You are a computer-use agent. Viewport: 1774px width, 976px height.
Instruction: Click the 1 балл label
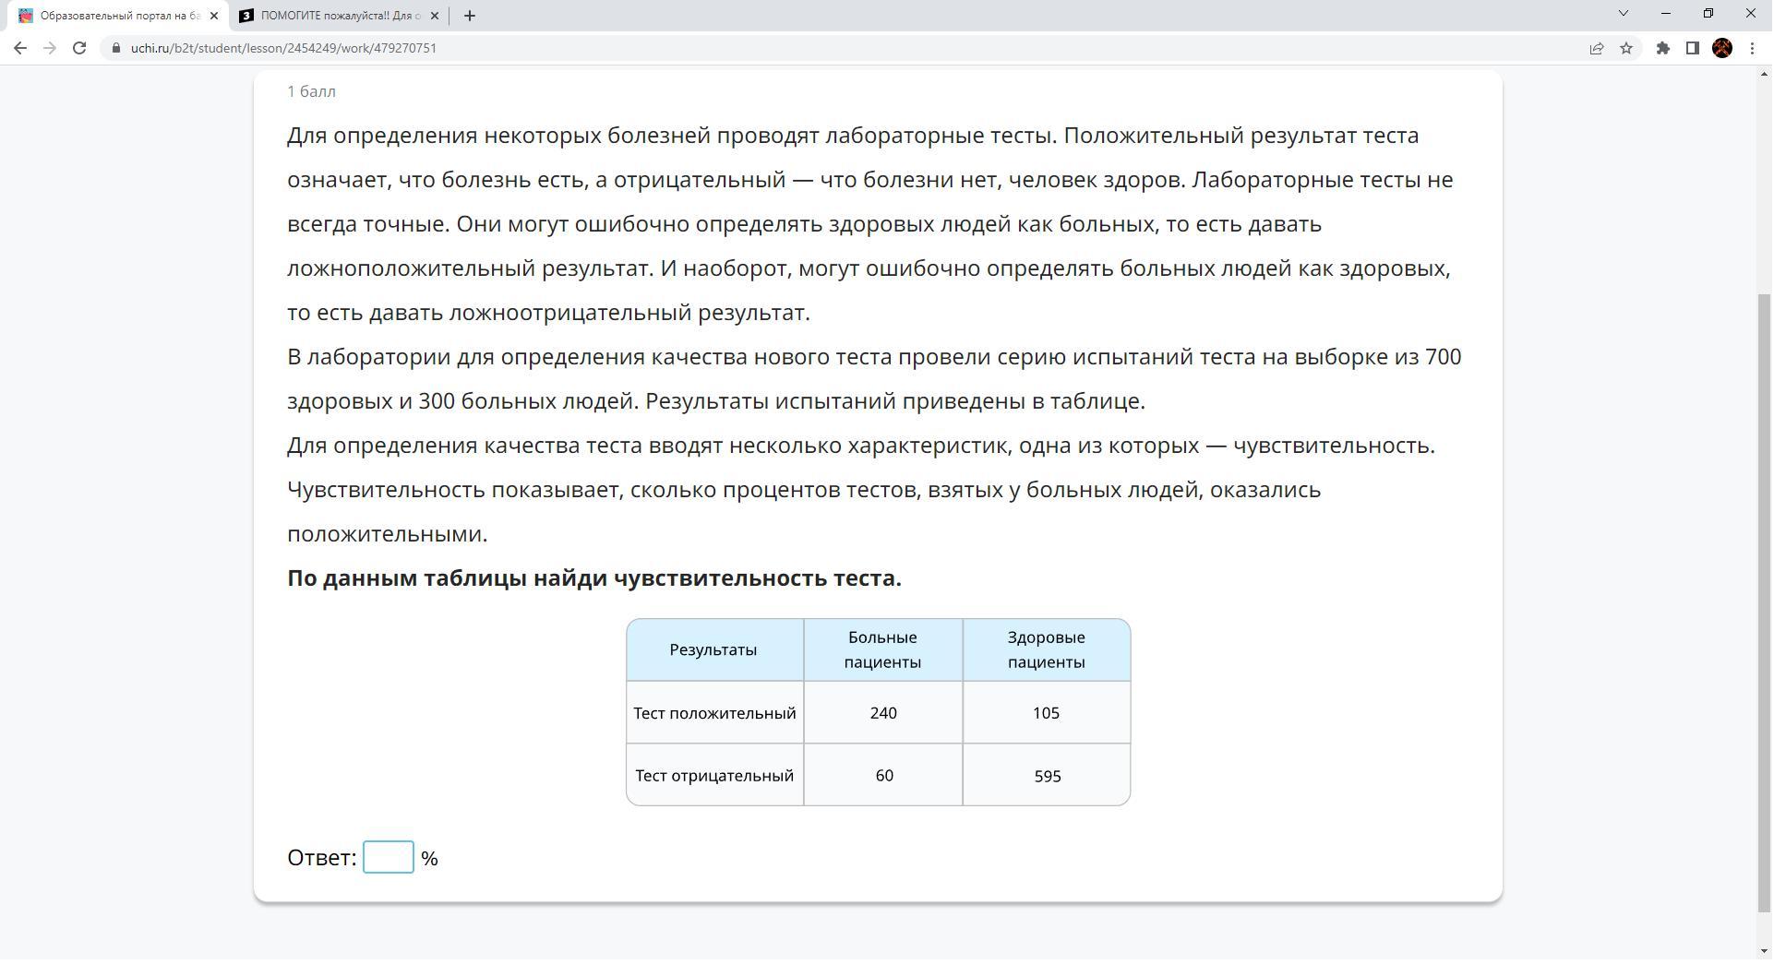tap(311, 91)
